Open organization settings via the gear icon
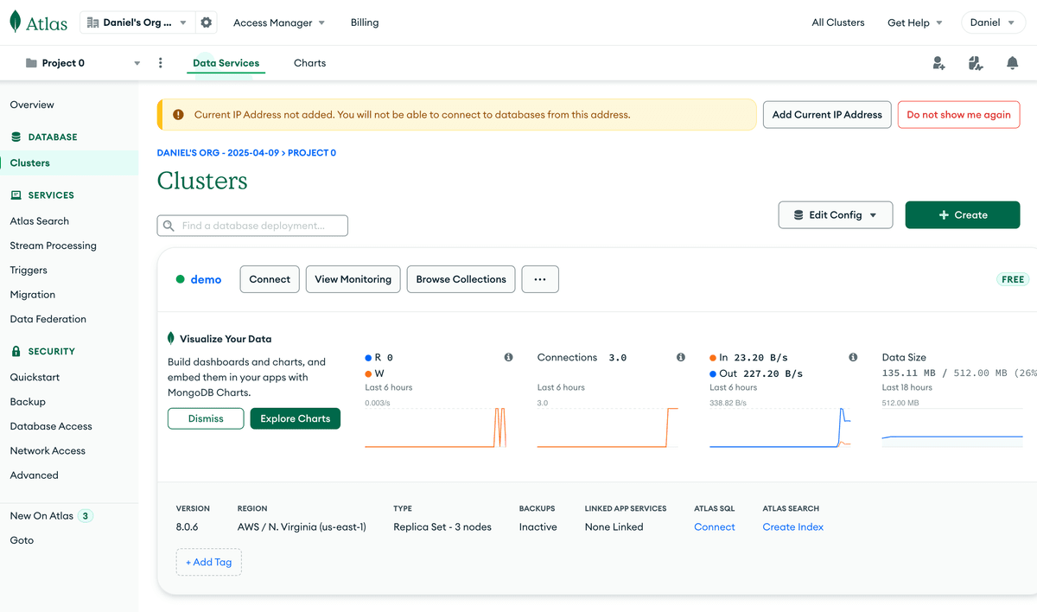 [x=206, y=22]
